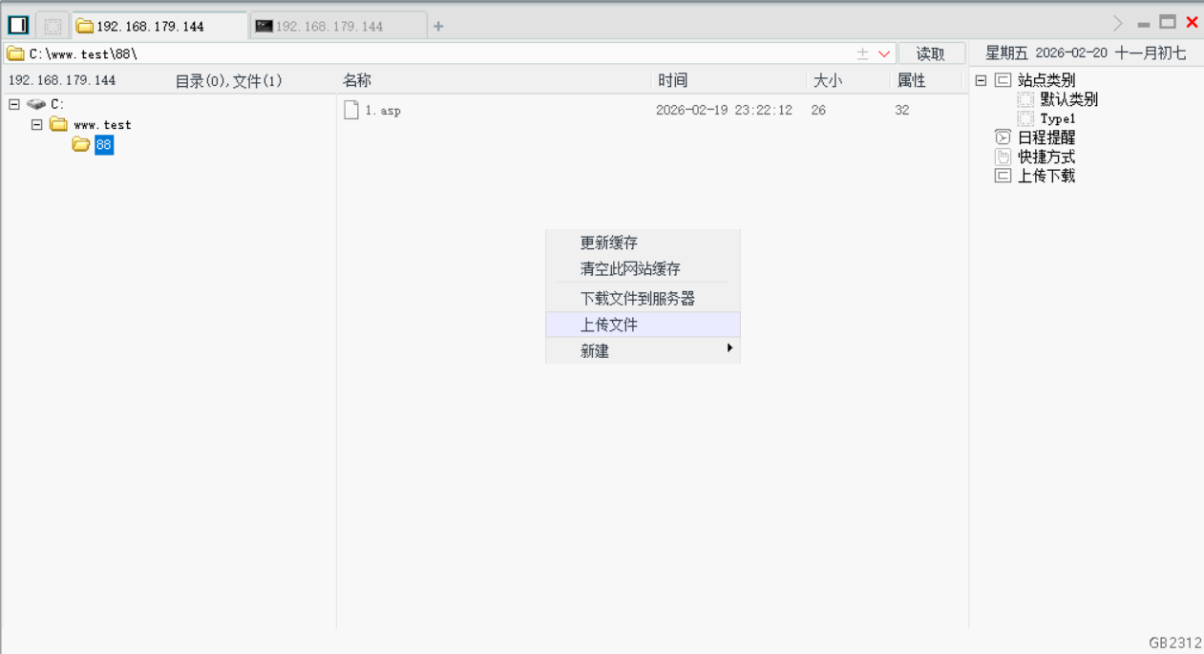Sort by the 时间 column header
Screen dimensions: 1204x654
coord(672,81)
